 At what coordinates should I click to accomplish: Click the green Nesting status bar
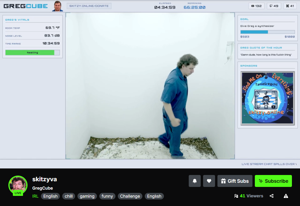(x=33, y=52)
